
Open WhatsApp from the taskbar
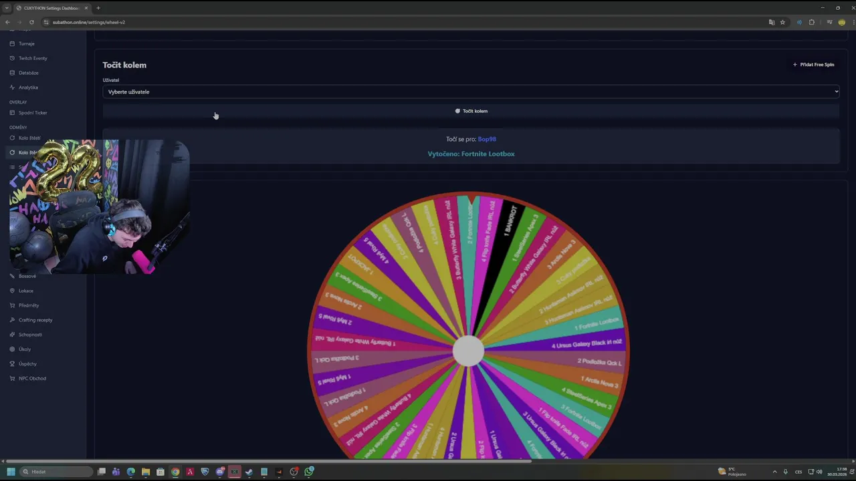point(309,472)
